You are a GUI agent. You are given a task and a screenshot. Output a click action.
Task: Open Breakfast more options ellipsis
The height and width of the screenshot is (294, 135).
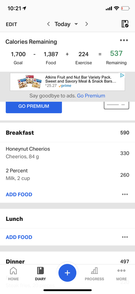point(125,194)
